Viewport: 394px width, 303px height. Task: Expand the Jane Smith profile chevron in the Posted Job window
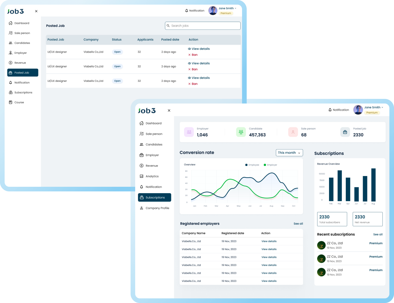(x=235, y=8)
